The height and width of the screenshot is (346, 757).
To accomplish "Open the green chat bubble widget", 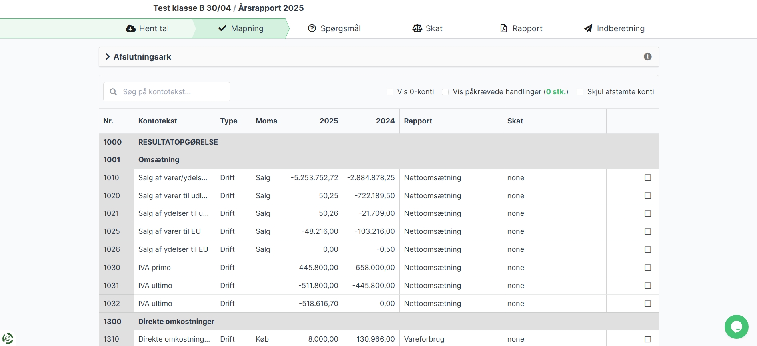I will click(736, 327).
